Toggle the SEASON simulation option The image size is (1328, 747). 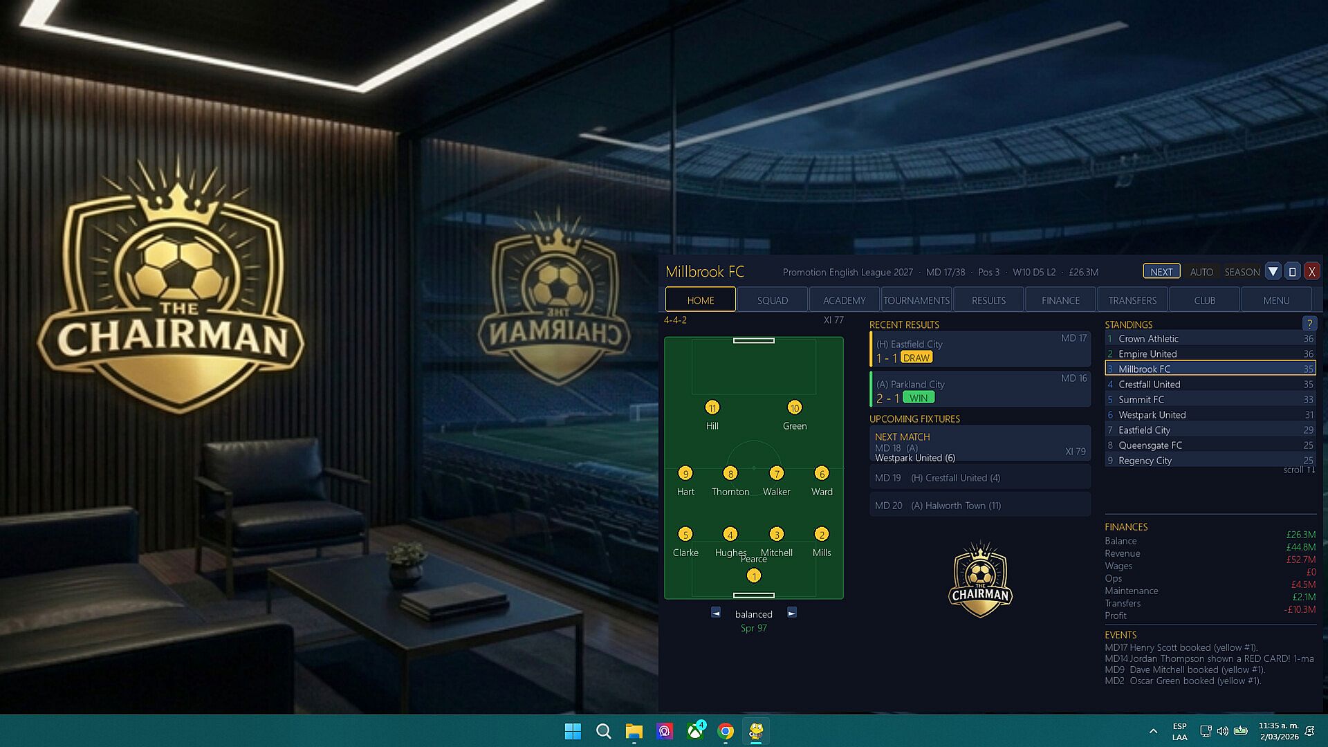click(x=1242, y=272)
